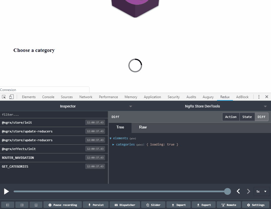Collapse the elements tree node

111,138
